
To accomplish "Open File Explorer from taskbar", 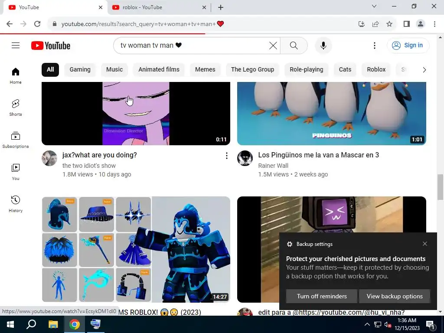I will coord(53,324).
